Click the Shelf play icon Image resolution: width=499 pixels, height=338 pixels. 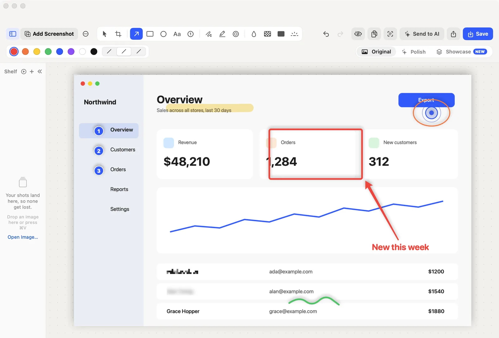click(24, 71)
